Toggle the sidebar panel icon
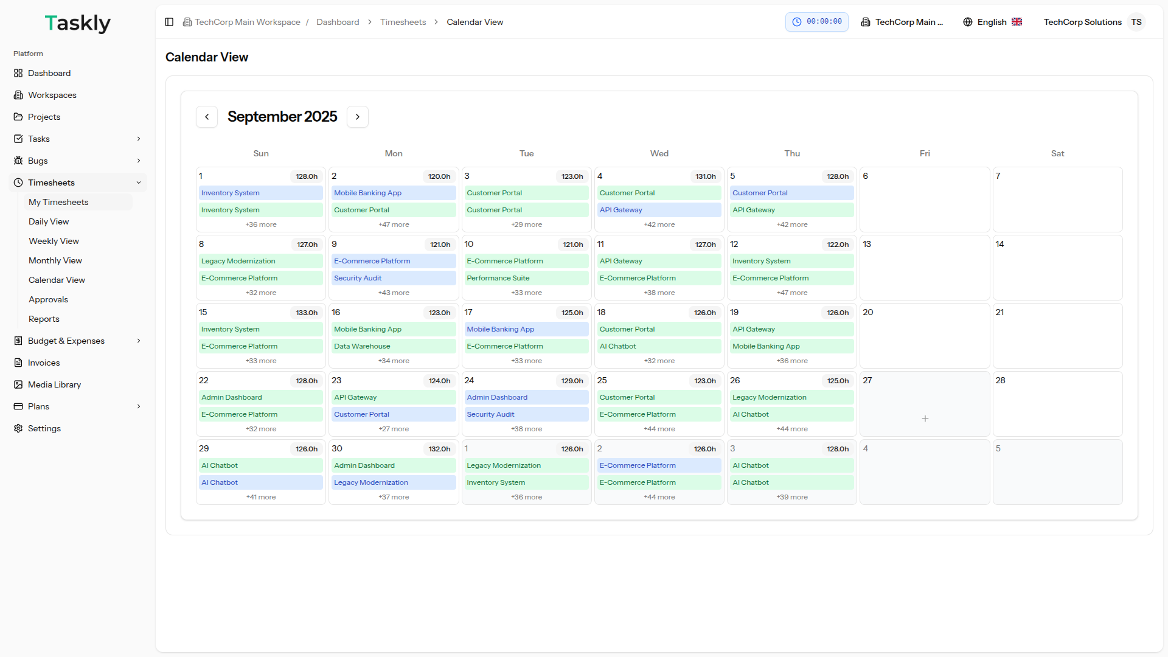Image resolution: width=1168 pixels, height=657 pixels. point(169,22)
